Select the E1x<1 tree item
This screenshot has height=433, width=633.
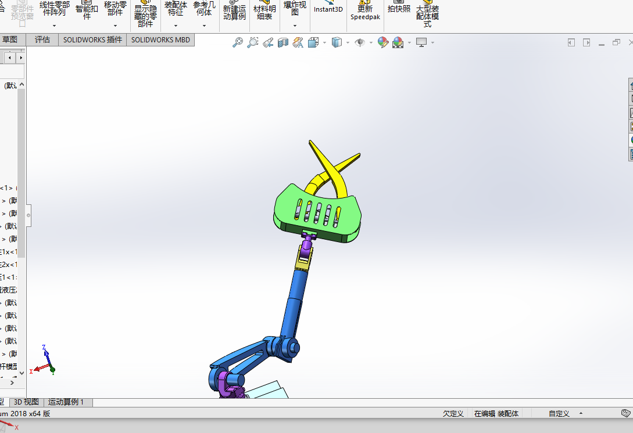[8, 252]
